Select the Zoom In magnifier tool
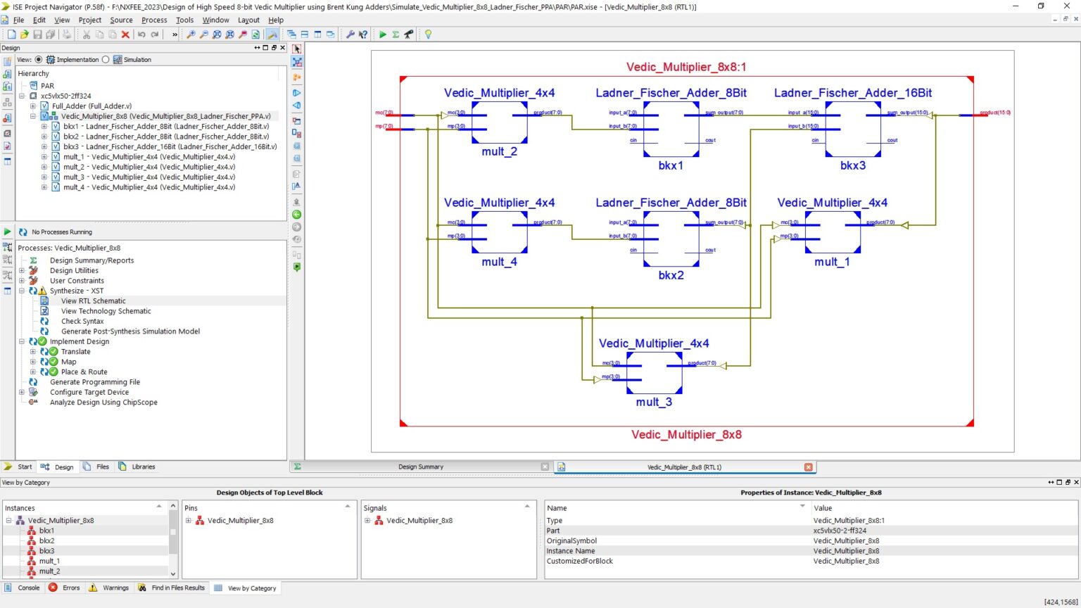Screen dimensions: 1081x608 (190, 34)
